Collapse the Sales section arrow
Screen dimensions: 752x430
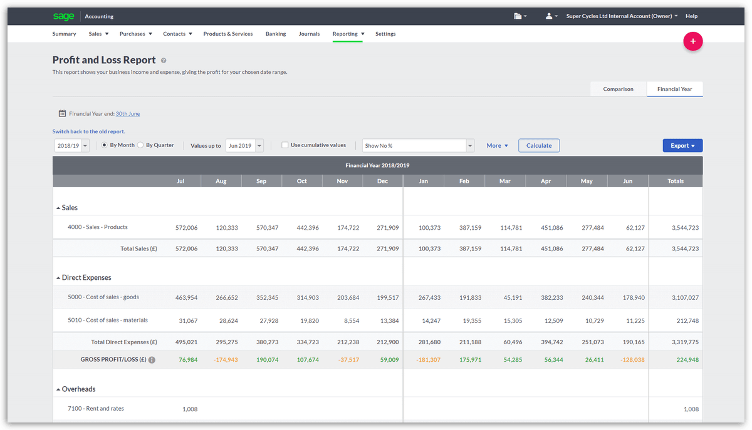click(x=58, y=208)
